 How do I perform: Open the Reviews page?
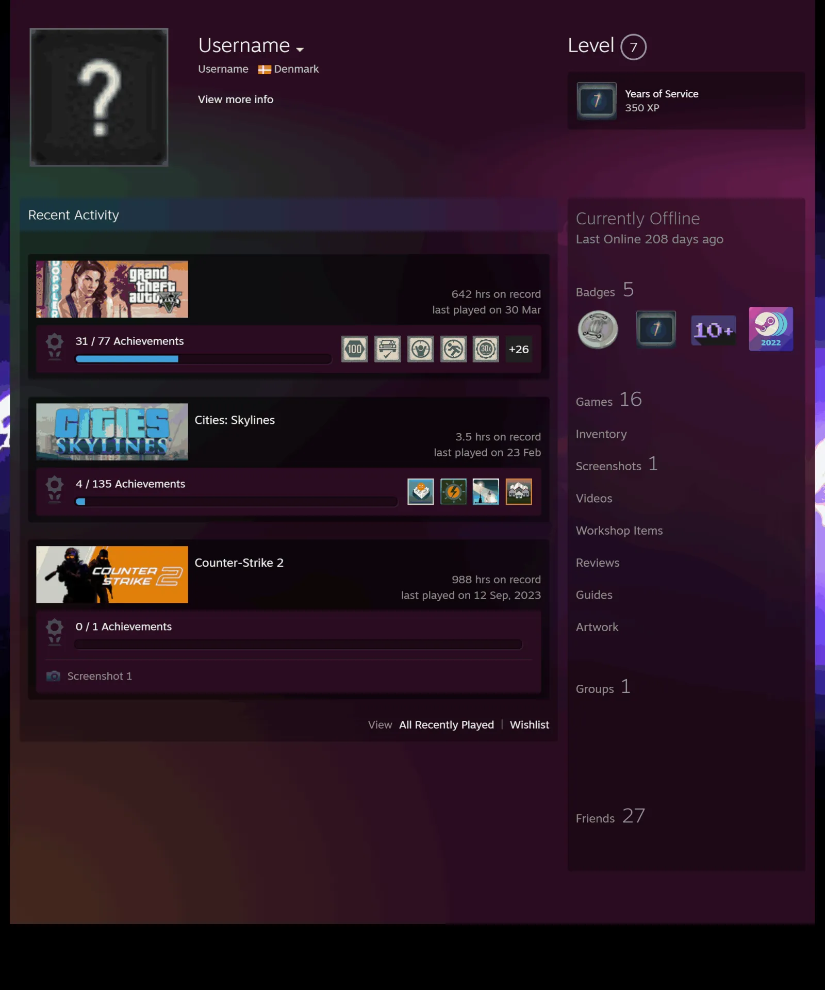click(x=598, y=563)
